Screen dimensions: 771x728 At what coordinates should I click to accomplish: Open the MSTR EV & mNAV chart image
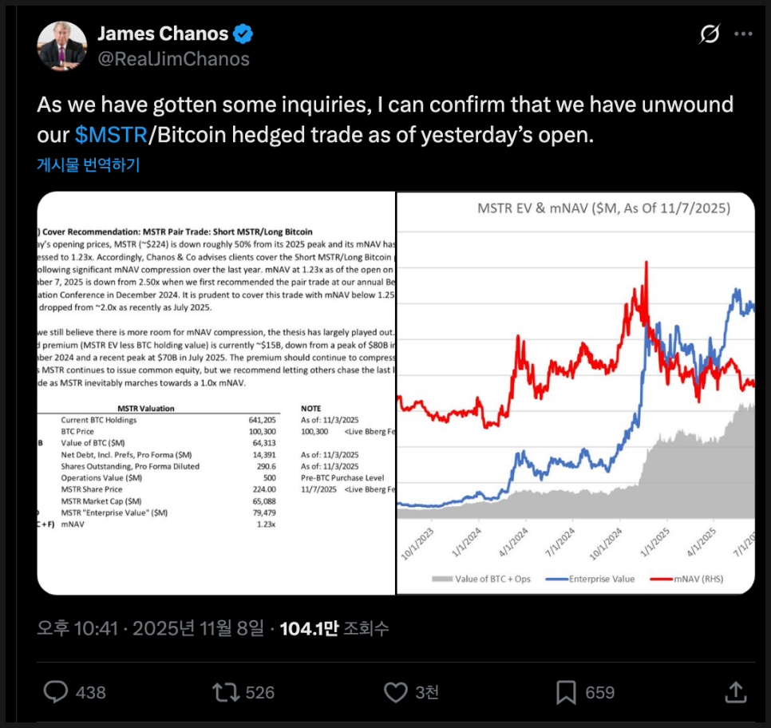coord(575,393)
